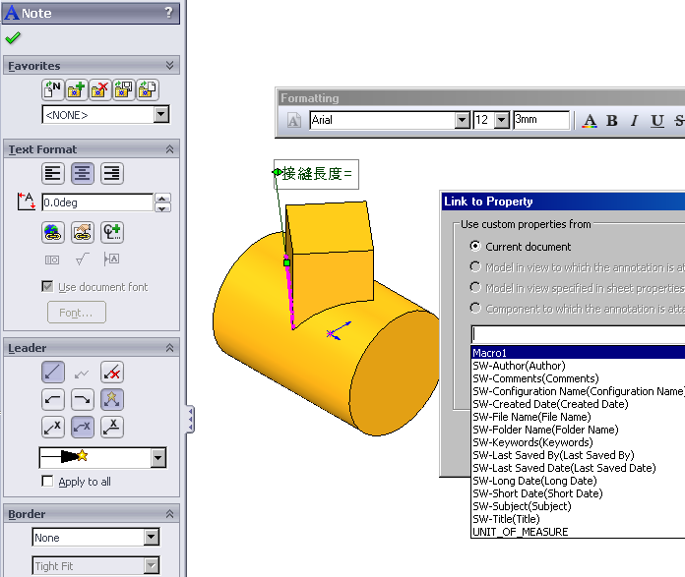
Task: Click Insert Hyperlink globe icon
Action: [53, 232]
